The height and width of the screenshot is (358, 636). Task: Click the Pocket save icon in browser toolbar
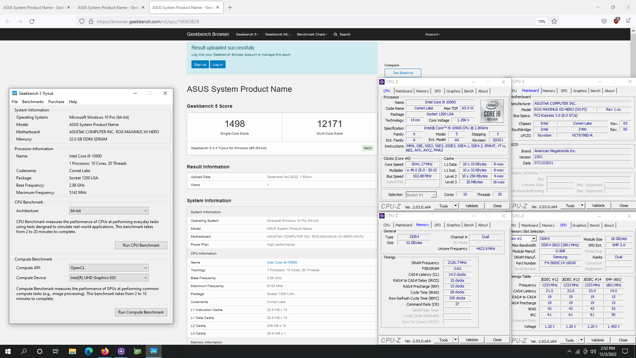[604, 22]
